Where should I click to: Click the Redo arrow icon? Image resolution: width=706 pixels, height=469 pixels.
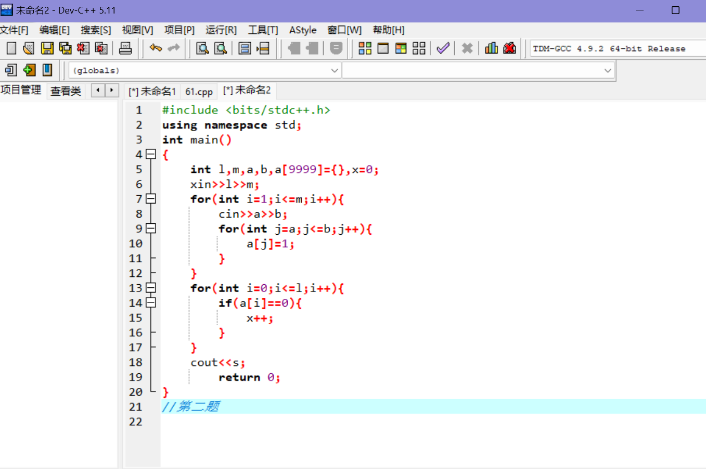click(174, 48)
